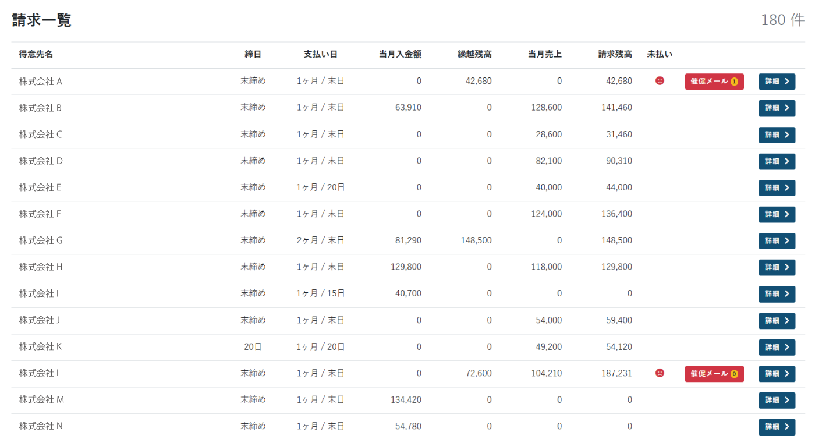This screenshot has height=439, width=815.
Task: Click payment term 1ヶ月 / 15日 for 株式会社 I
Action: pos(321,293)
